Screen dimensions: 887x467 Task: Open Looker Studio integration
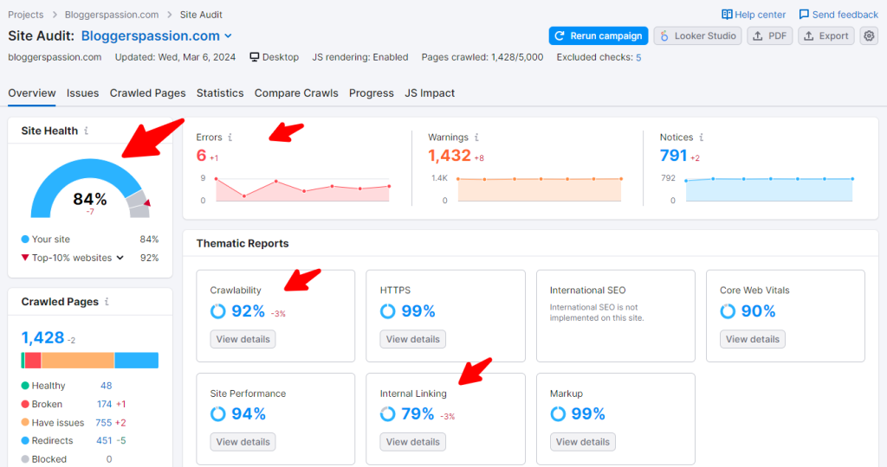point(697,35)
